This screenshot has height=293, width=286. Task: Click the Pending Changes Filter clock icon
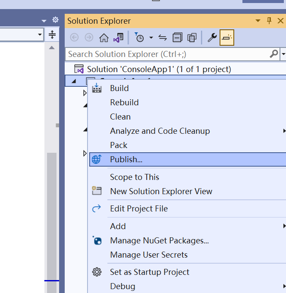(139, 38)
